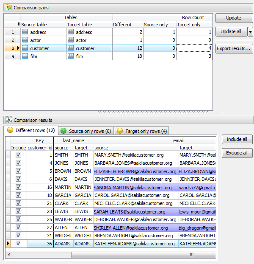Click the target actor table icon
Viewport: 254px width, 264px height.
tap(71, 40)
